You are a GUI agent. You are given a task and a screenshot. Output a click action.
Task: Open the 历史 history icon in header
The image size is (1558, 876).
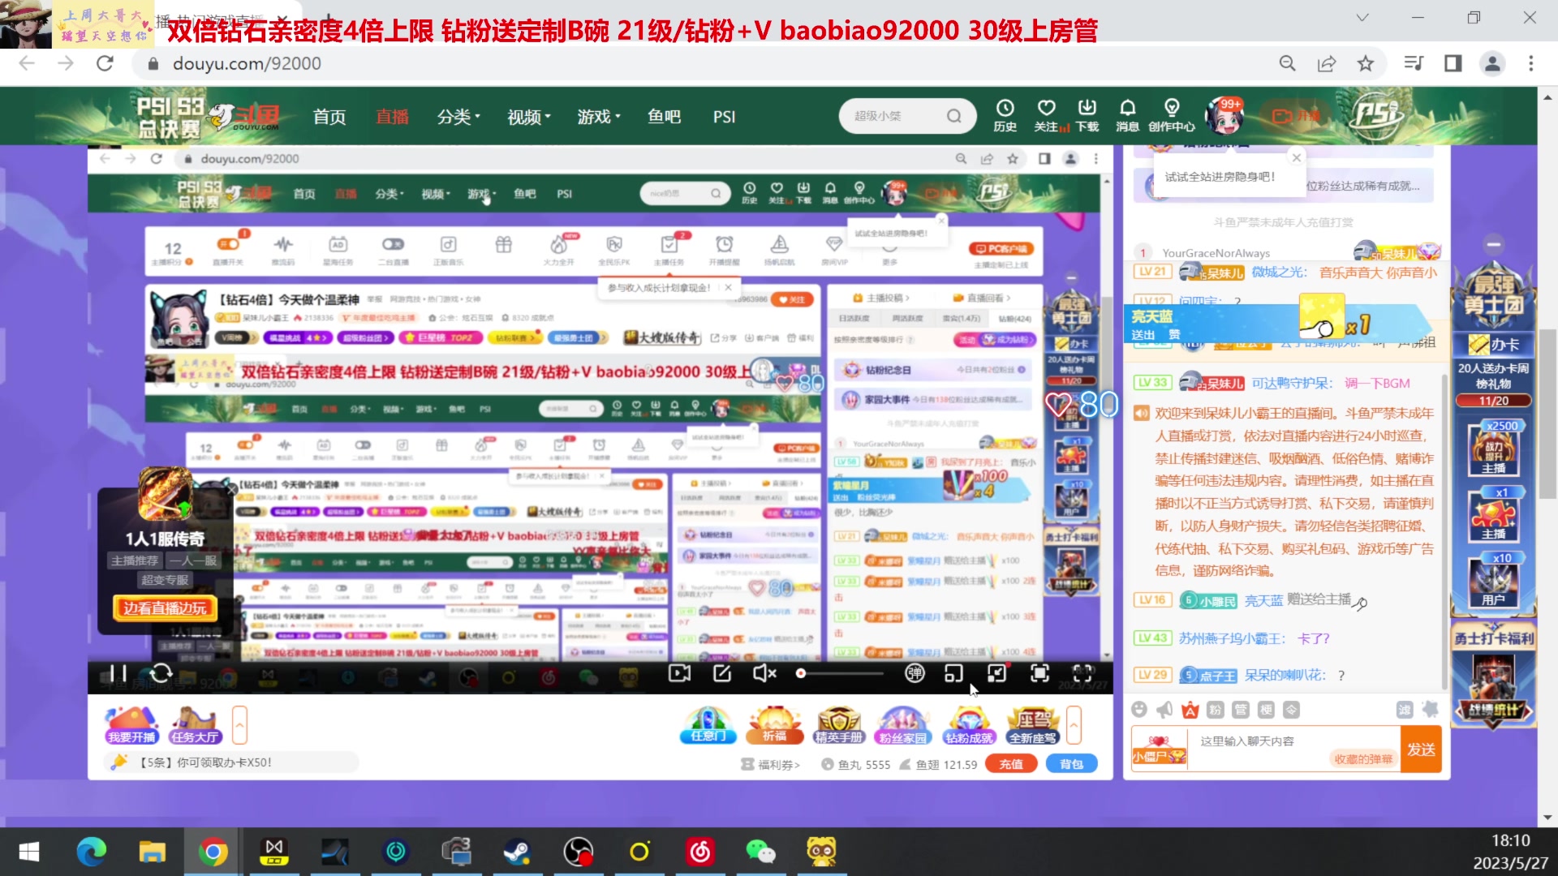tap(1005, 115)
